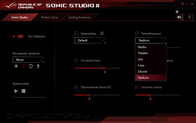The height and width of the screenshot is (123, 196).
Task: Uncheck the Чистота голоса checkbox
Action: click(x=137, y=87)
